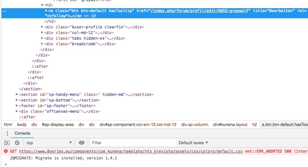This screenshot has width=308, height=167.
Task: Collapse the h2 element node
Action: click(x=42, y=5)
